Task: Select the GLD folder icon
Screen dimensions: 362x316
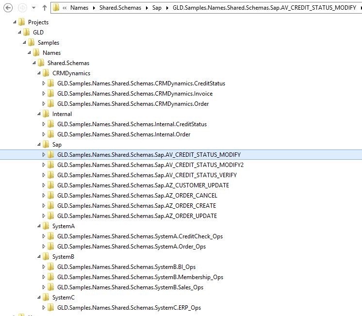Action: pos(27,32)
